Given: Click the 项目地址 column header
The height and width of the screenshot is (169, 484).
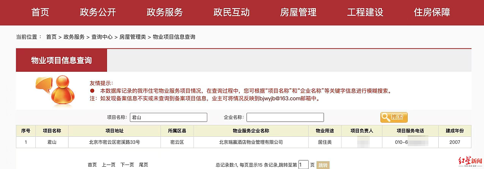Looking at the screenshot, I should tap(115, 131).
